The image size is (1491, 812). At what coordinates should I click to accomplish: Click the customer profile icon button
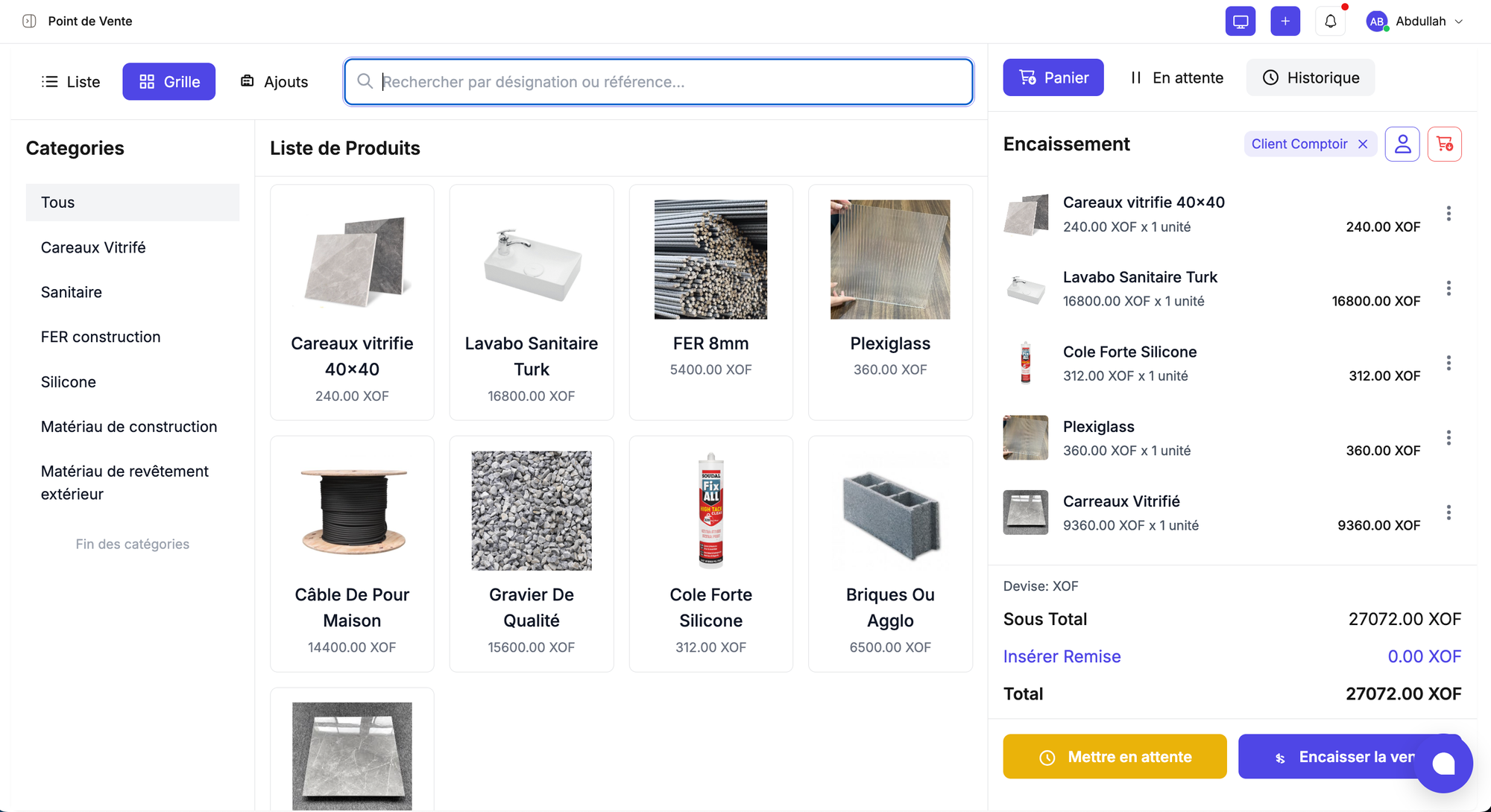1402,144
